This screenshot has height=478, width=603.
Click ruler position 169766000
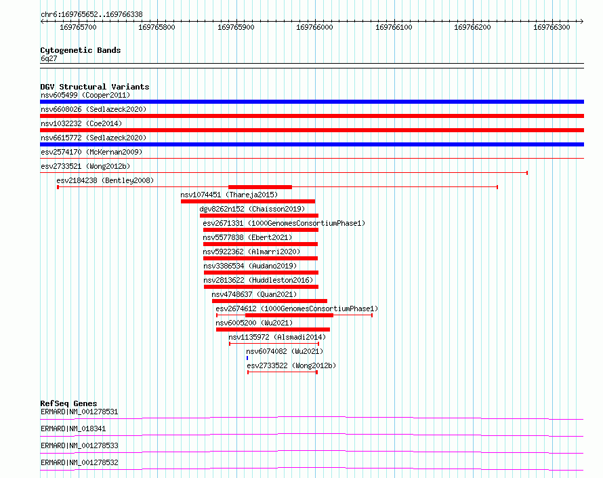[x=314, y=27]
